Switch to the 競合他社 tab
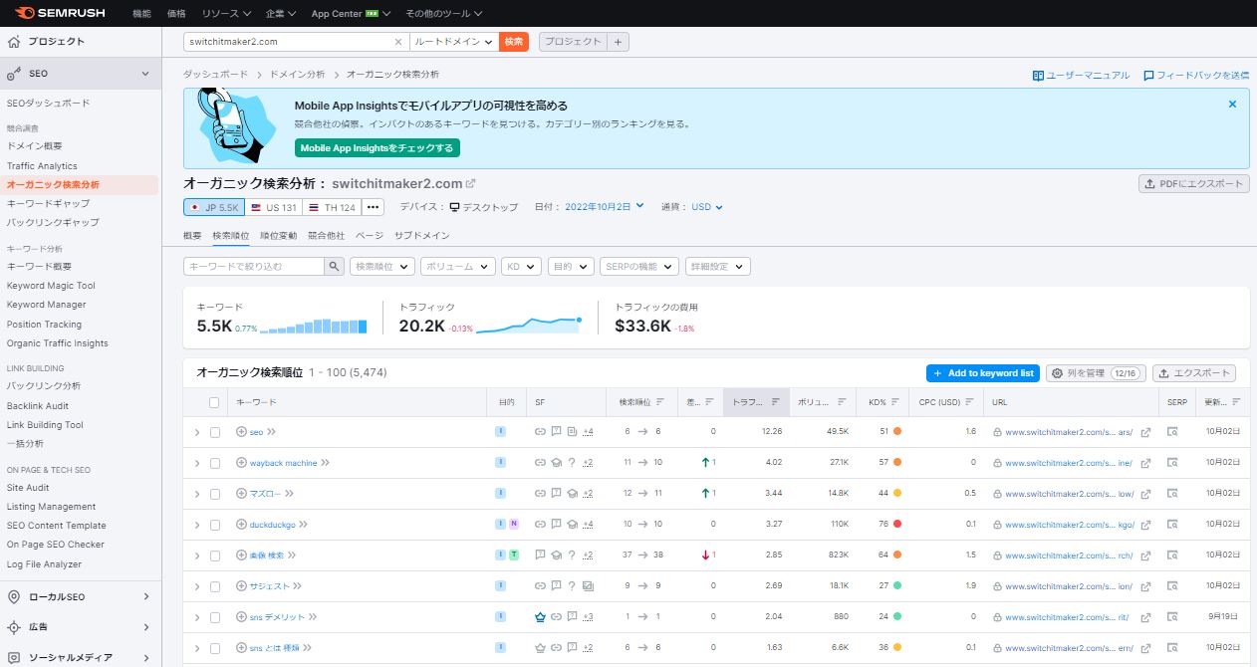This screenshot has height=667, width=1257. point(327,236)
